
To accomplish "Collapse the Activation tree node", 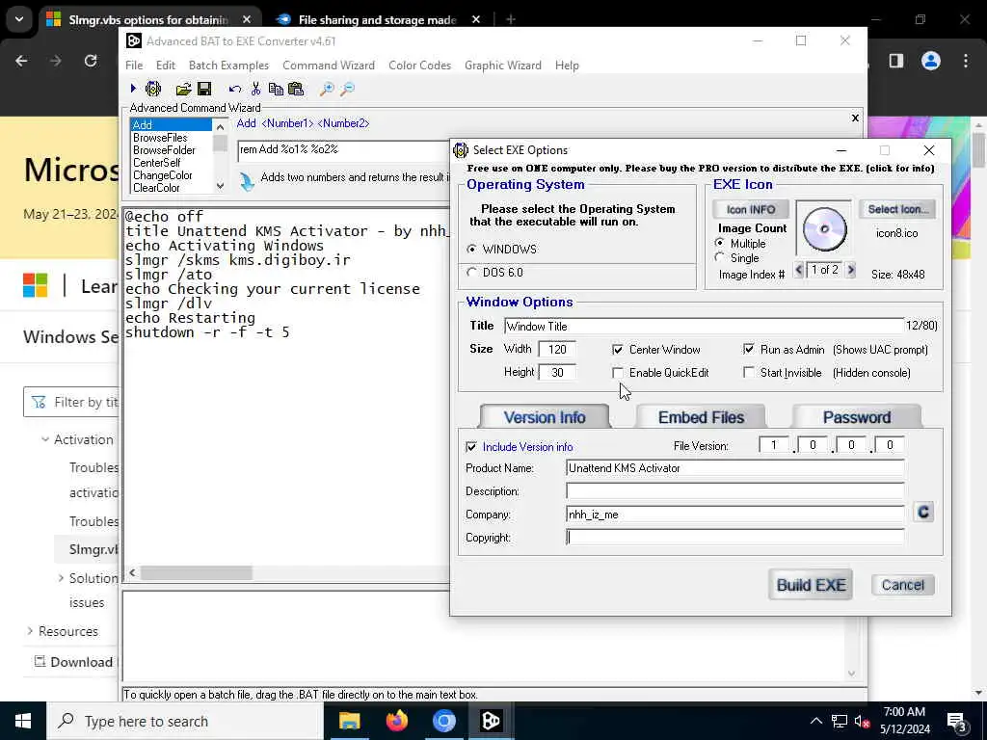I will 44,439.
